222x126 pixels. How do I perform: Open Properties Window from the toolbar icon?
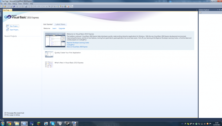coord(60,6)
